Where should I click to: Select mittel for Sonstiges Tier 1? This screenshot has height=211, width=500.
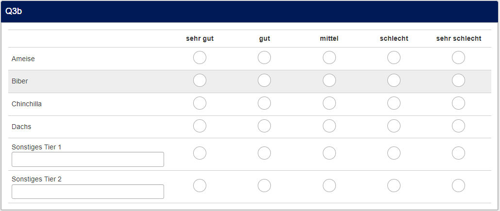pyautogui.click(x=329, y=153)
